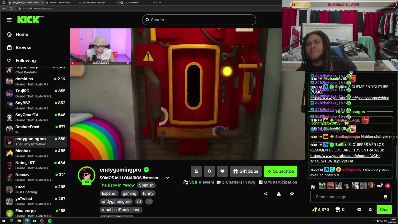Open channel points 4,370 balance

[x=321, y=210]
